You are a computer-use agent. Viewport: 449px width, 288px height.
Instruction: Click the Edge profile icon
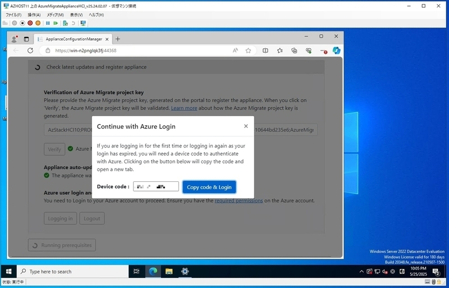(x=14, y=39)
